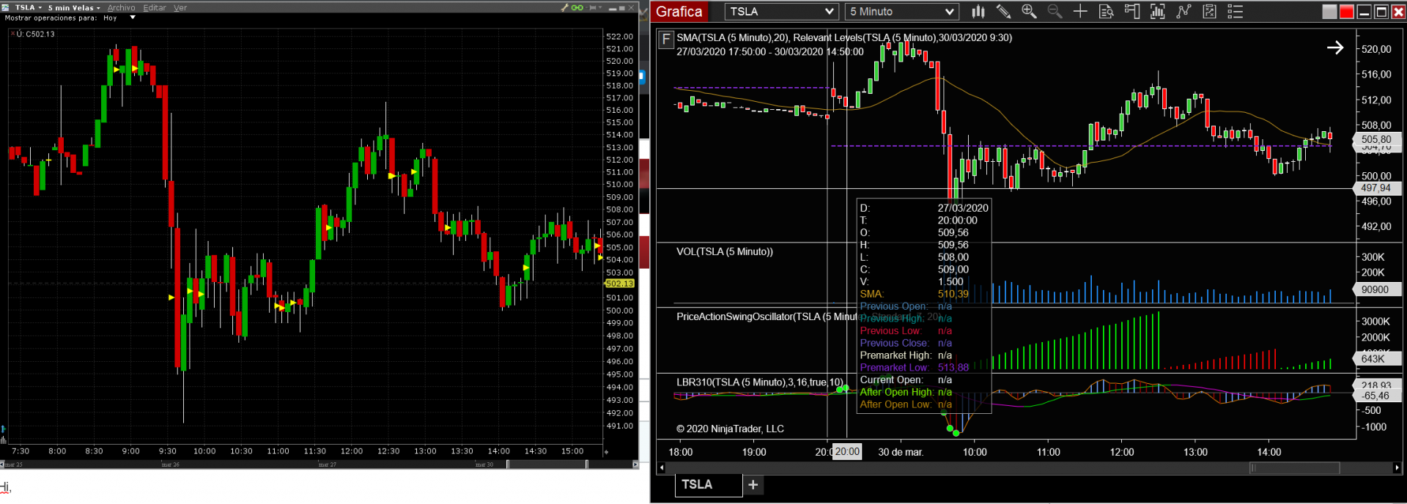Click the wrench configure icon

pyautogui.click(x=564, y=7)
